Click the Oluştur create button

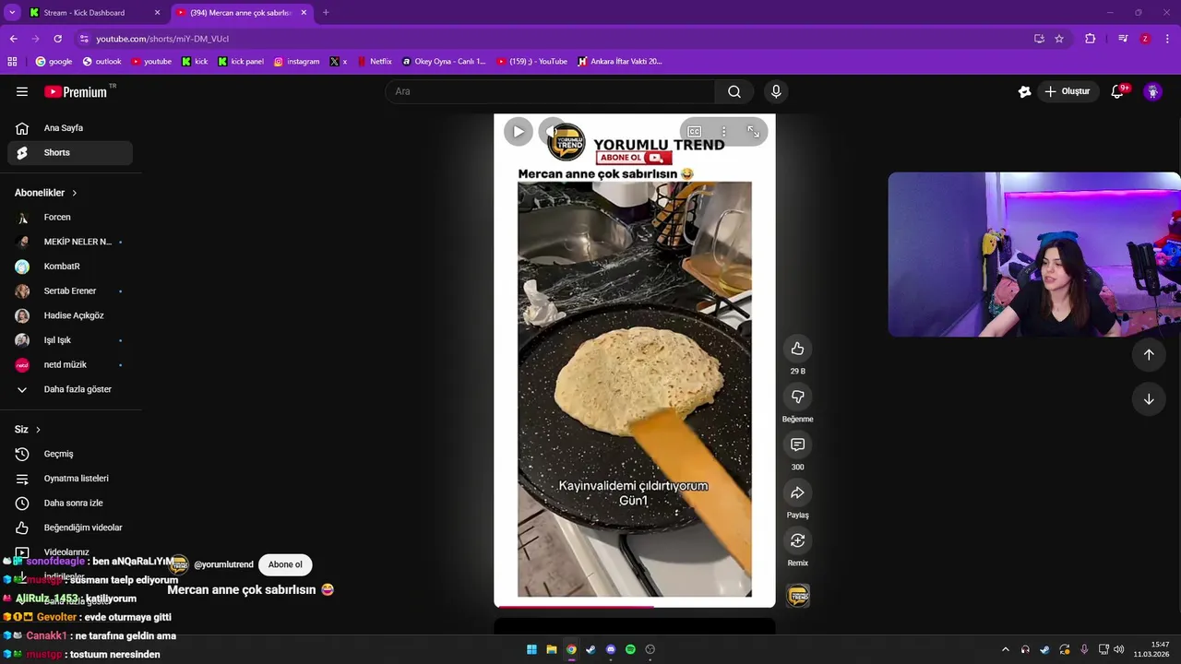[1067, 91]
